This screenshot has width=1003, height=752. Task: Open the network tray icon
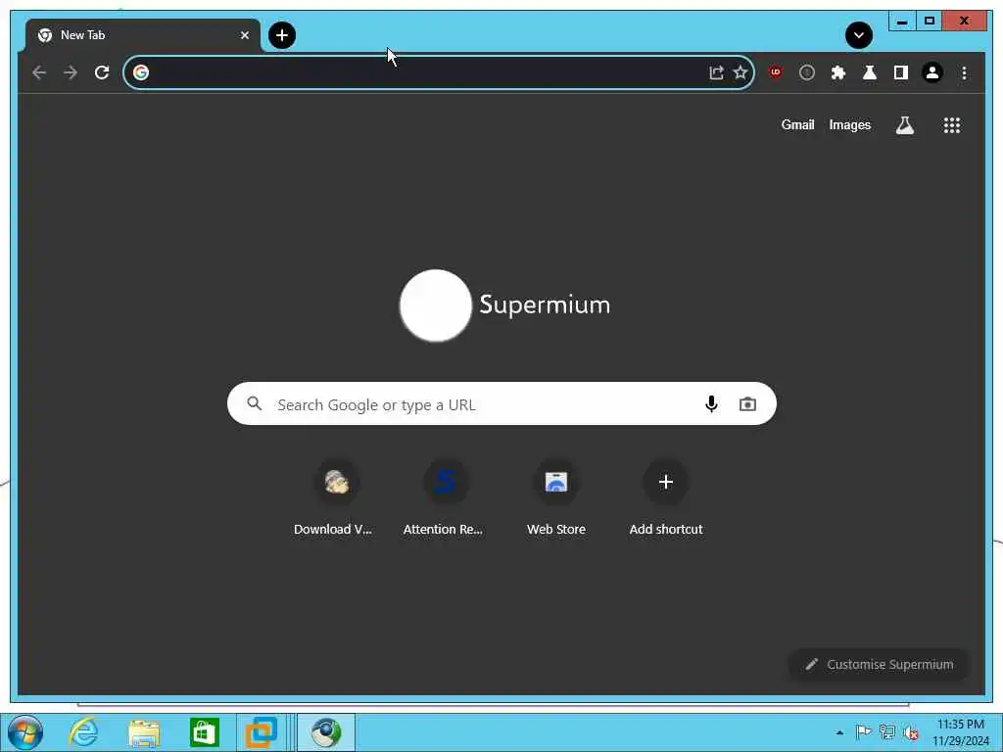click(x=886, y=732)
